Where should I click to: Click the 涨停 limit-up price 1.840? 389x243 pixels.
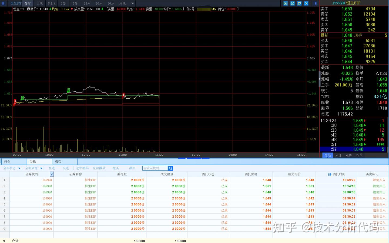pos(382,102)
